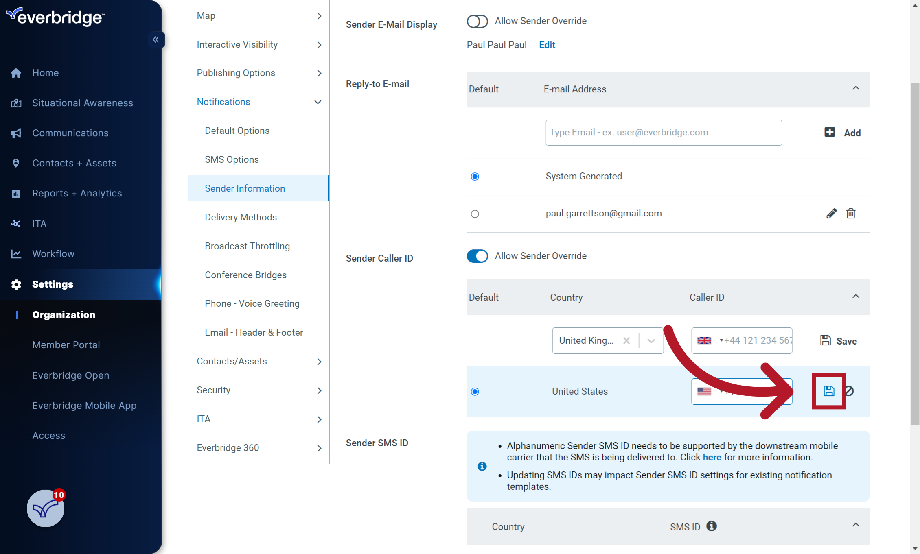Select paul.garrettson@gmail.com as default reply-to
Viewport: 920px width, 554px height.
click(475, 214)
